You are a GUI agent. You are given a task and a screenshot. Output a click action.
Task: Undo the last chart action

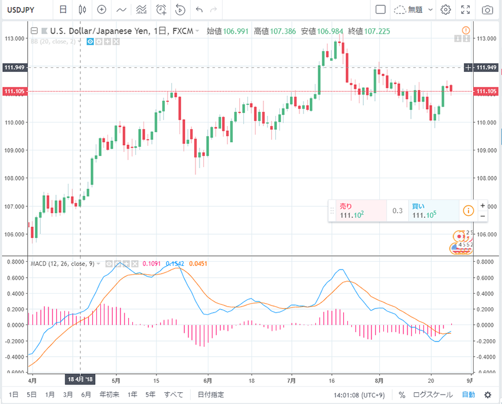[199, 9]
